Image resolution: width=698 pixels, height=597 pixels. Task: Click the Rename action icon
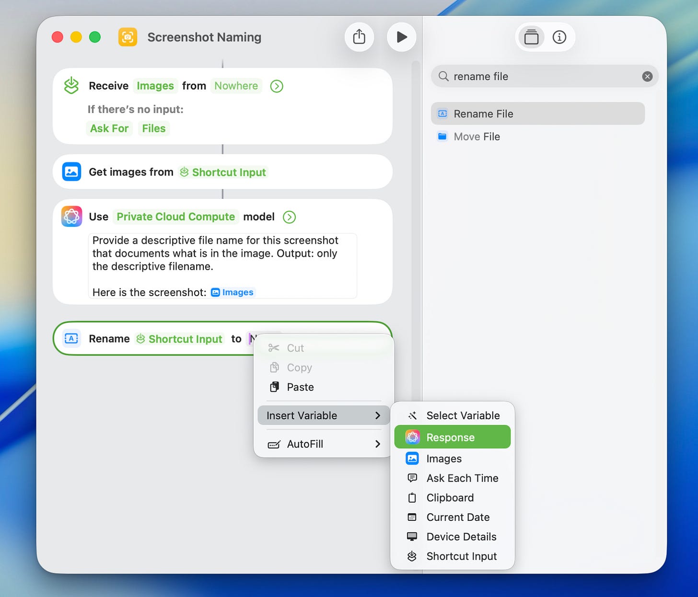tap(71, 339)
